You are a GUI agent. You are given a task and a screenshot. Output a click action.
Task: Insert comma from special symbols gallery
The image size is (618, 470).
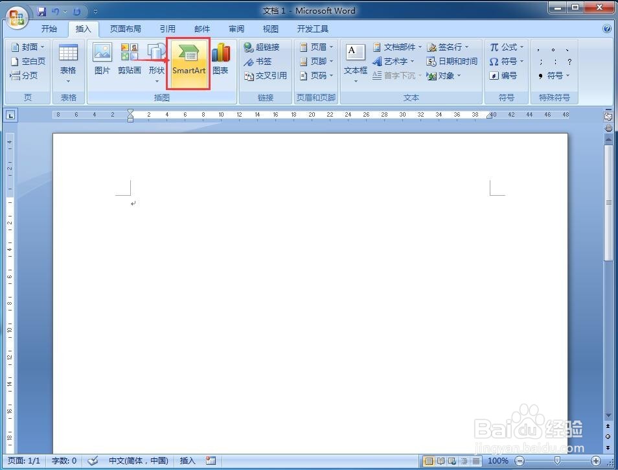[539, 50]
